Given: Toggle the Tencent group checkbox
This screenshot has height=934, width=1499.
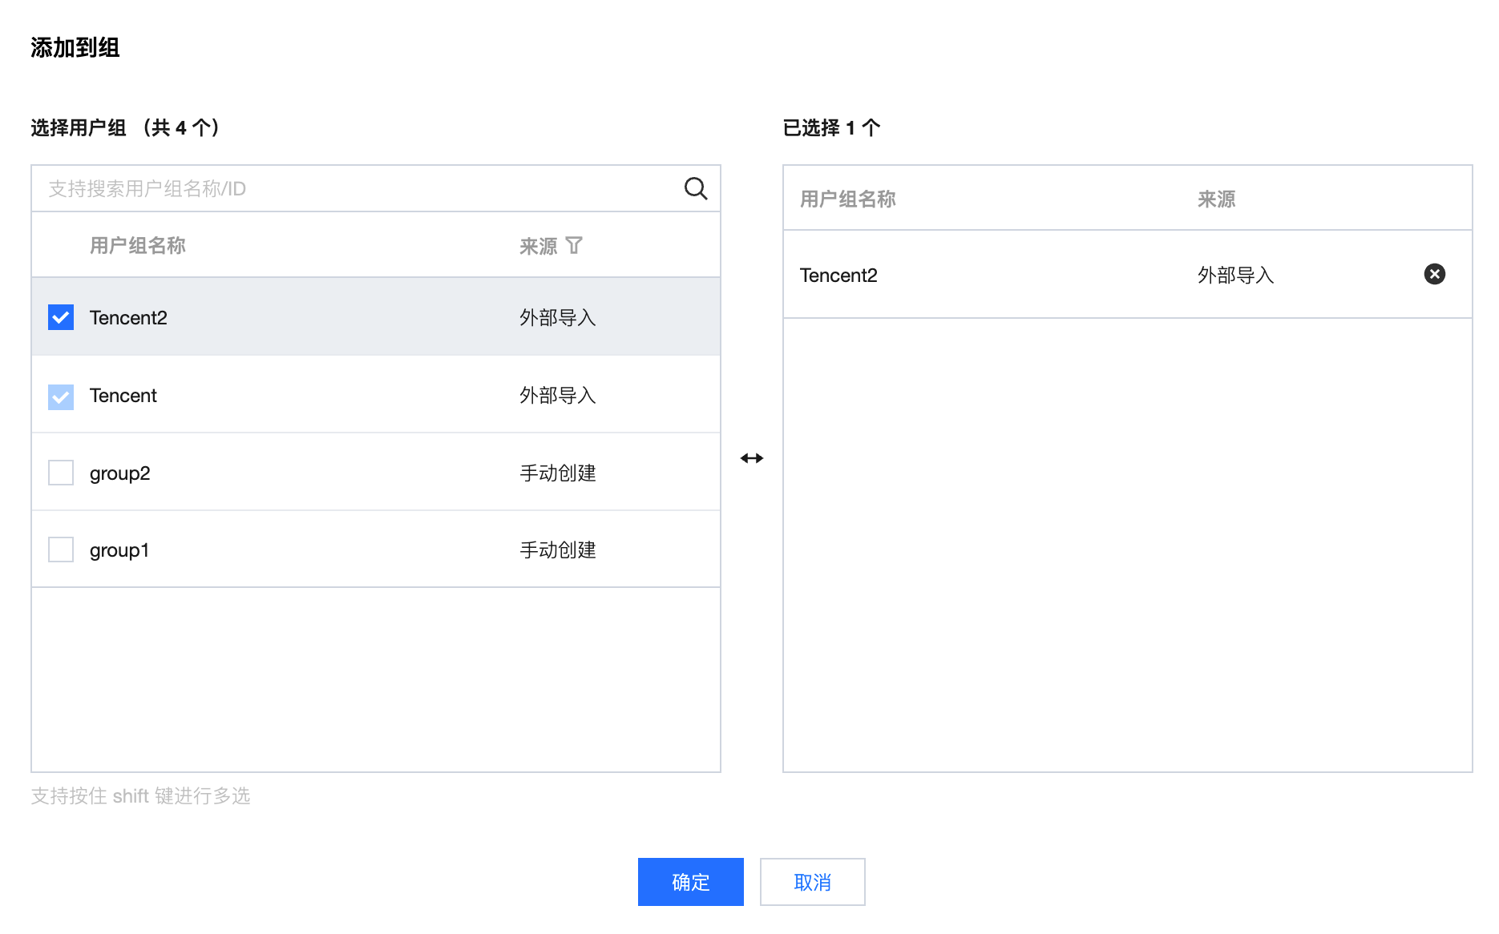Looking at the screenshot, I should pos(61,397).
